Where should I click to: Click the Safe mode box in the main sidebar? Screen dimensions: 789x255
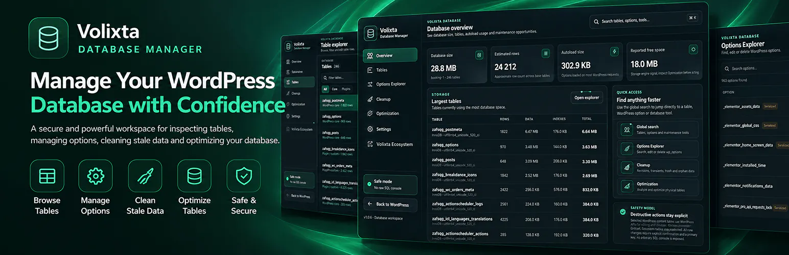[390, 184]
